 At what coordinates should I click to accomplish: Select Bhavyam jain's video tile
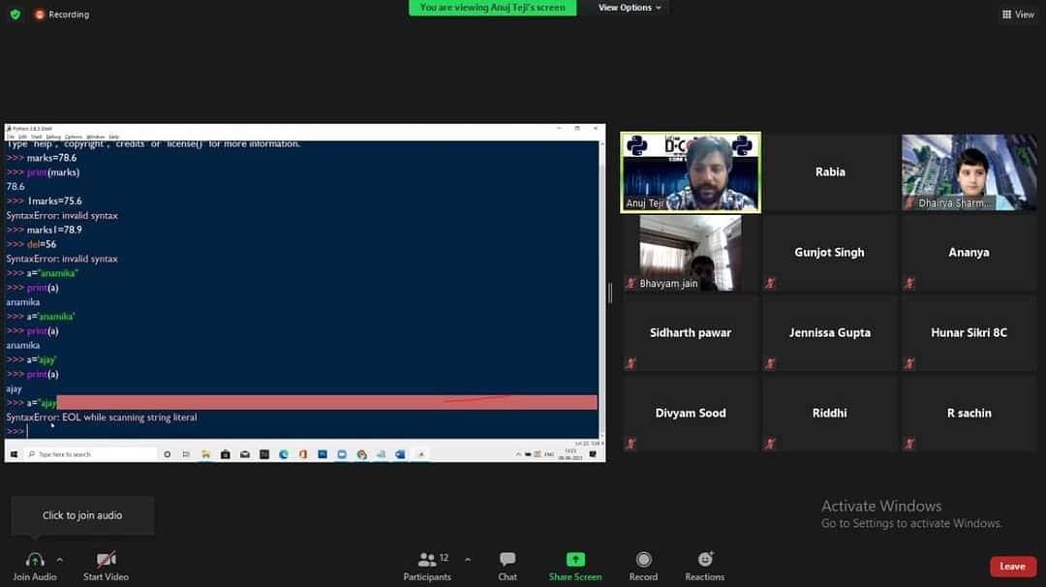tap(691, 253)
